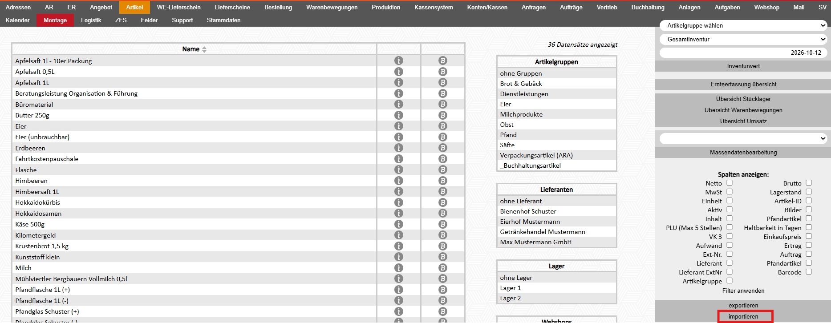Open the empty dropdown above Massendatenbearbeitung
The image size is (831, 323).
(743, 138)
